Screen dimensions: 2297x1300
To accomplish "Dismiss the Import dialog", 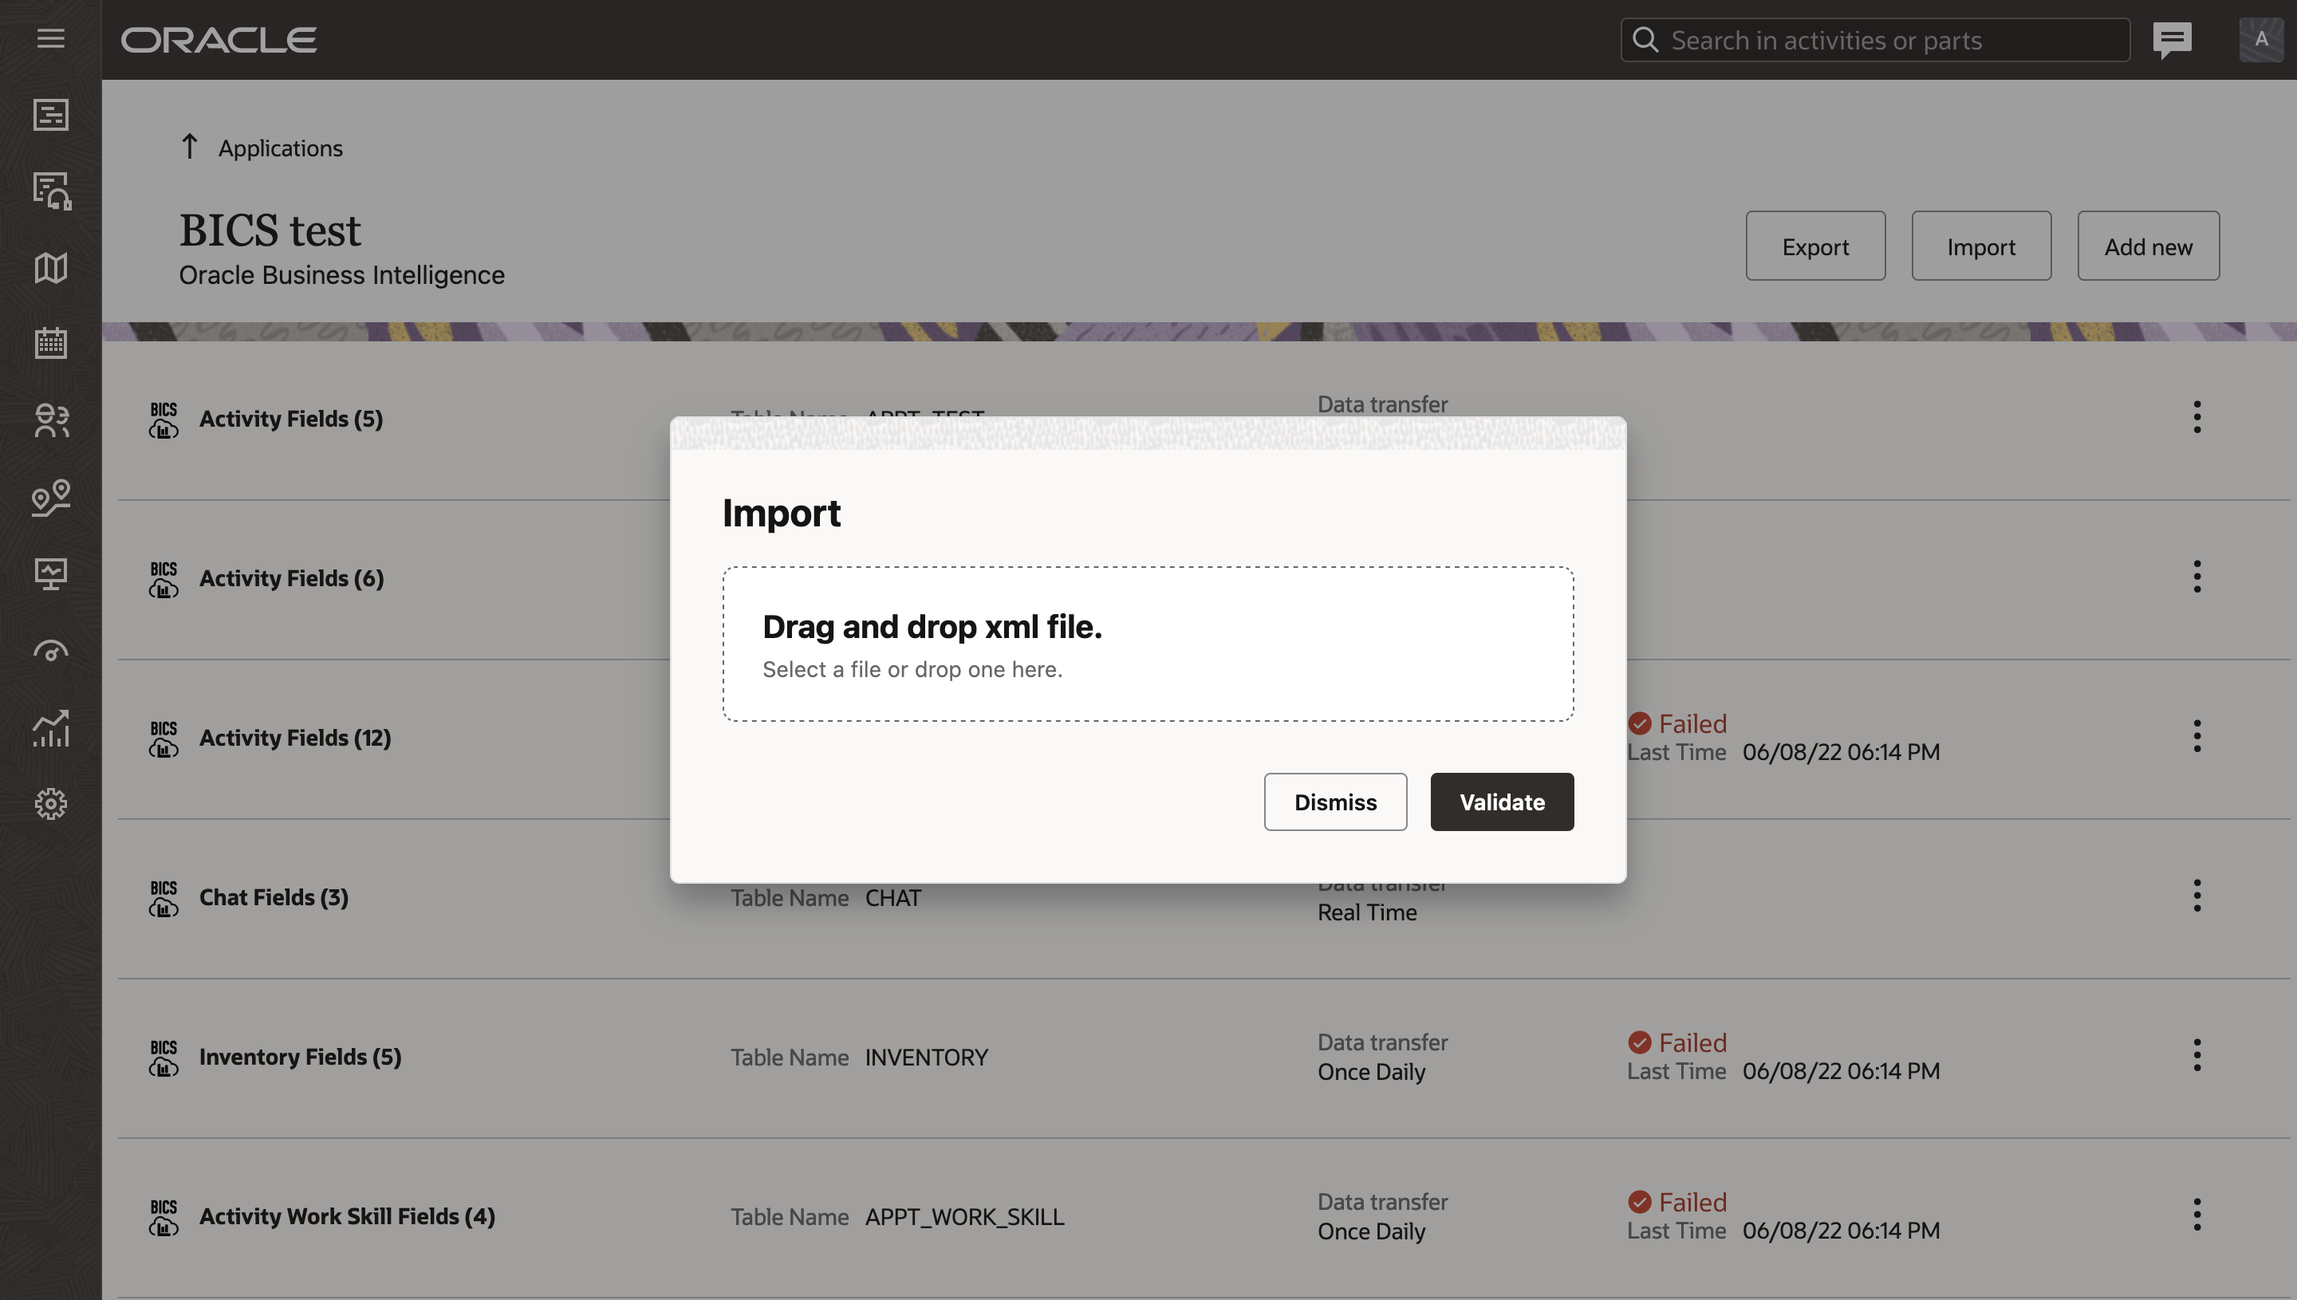I will click(1334, 802).
